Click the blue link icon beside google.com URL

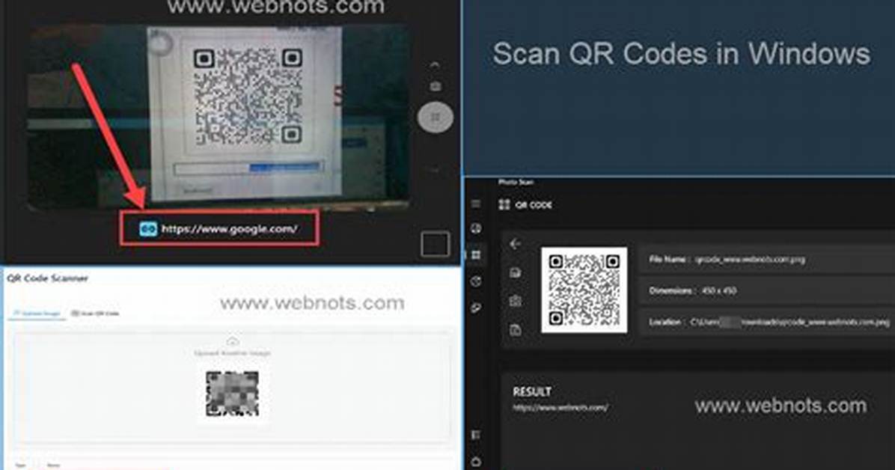[x=148, y=229]
